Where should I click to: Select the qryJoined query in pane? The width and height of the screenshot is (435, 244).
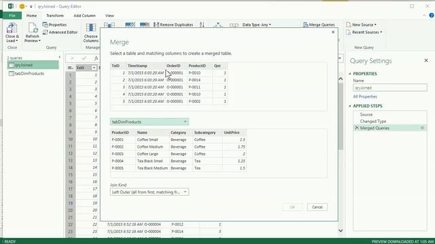coord(33,65)
